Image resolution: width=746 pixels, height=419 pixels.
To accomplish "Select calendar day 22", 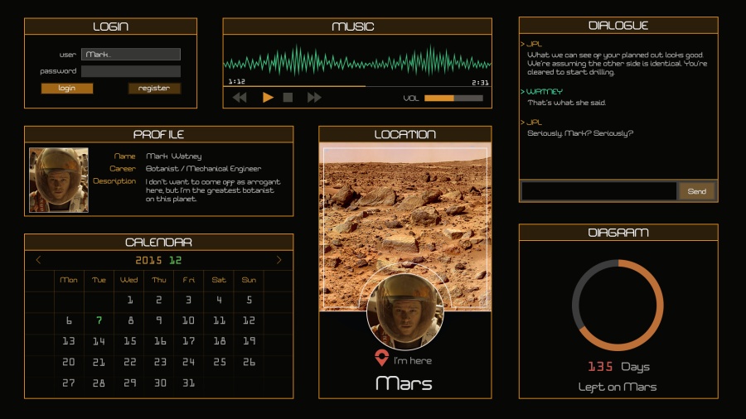I will click(x=129, y=362).
